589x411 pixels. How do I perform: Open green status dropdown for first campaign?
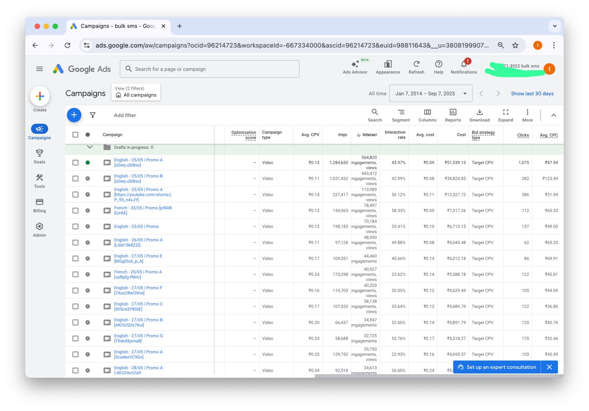pos(88,162)
